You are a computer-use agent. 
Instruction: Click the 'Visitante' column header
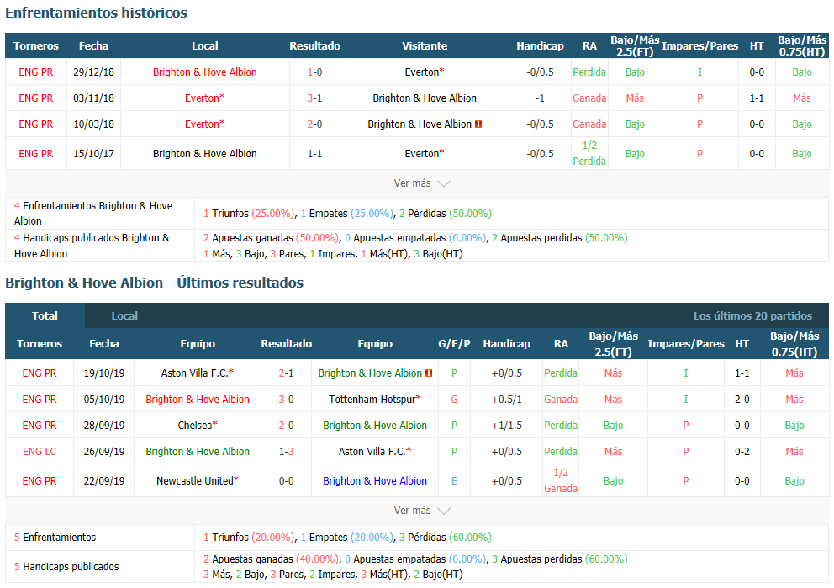click(x=425, y=45)
